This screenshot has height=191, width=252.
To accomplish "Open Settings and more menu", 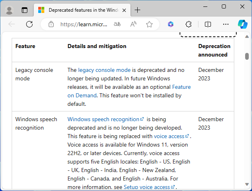I will click(225, 24).
